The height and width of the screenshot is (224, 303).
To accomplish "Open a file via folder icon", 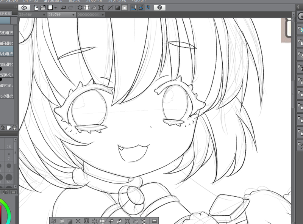I will [43, 8].
